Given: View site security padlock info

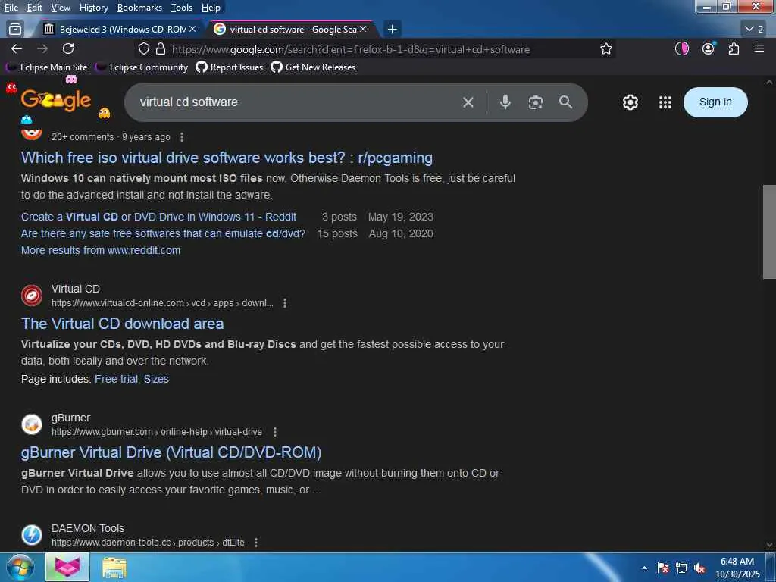Looking at the screenshot, I should click(x=161, y=49).
